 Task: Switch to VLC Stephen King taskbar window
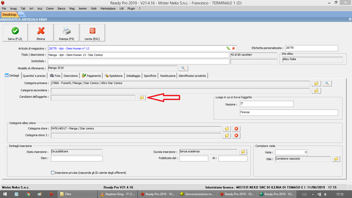118,194
